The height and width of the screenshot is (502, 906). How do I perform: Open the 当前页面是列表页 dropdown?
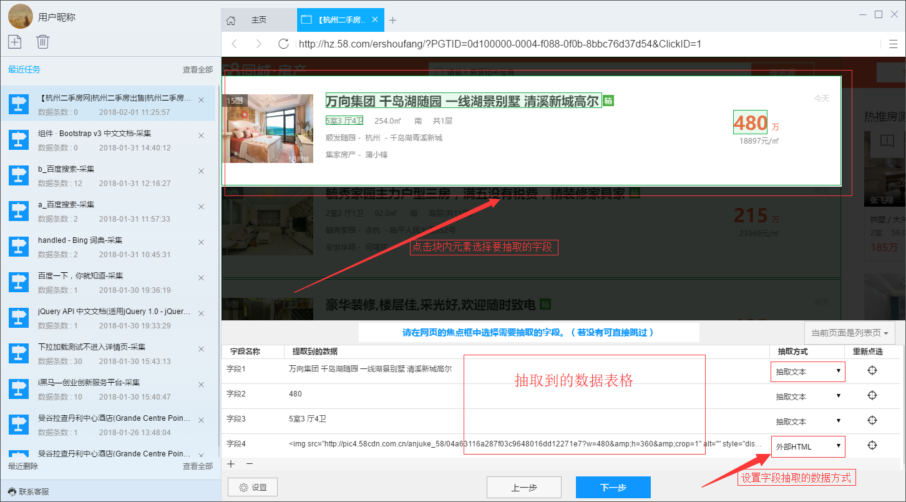point(850,333)
